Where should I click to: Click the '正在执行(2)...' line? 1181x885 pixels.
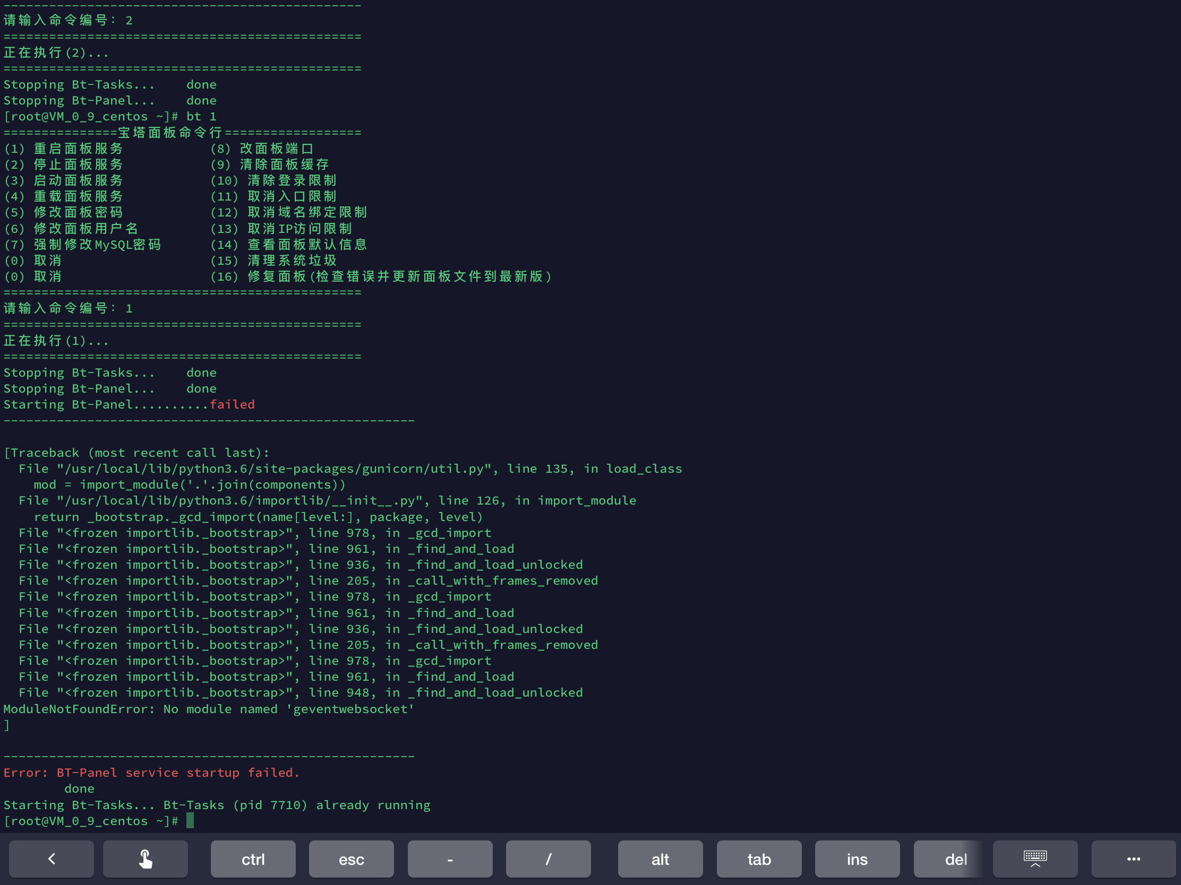tap(56, 53)
